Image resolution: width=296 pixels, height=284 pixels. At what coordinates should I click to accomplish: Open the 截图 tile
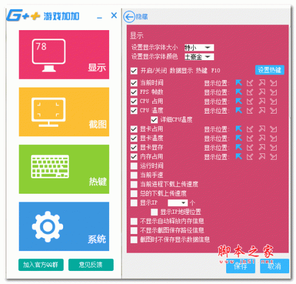tap(64, 112)
